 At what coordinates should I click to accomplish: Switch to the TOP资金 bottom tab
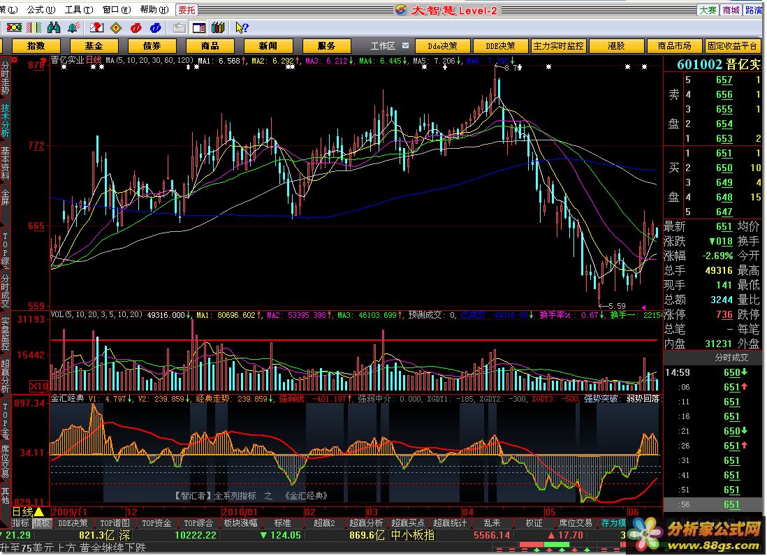coord(156,523)
